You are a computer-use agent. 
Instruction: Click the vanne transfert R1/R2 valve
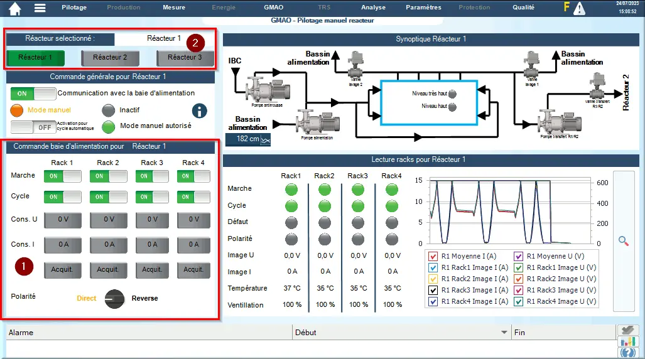(x=597, y=85)
